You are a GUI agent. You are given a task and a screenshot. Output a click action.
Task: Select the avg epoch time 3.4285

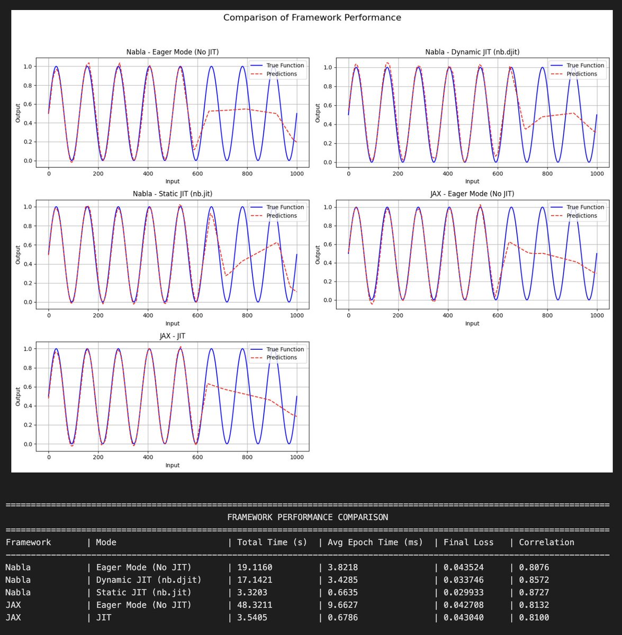pos(342,580)
